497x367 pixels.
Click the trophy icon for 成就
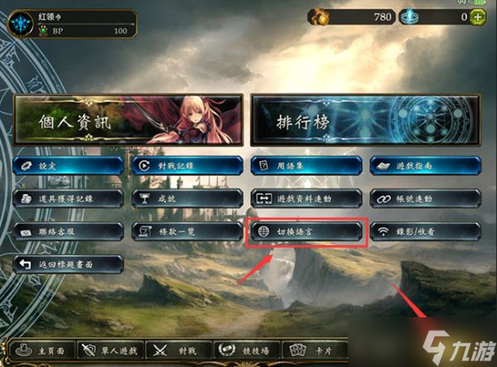(145, 199)
